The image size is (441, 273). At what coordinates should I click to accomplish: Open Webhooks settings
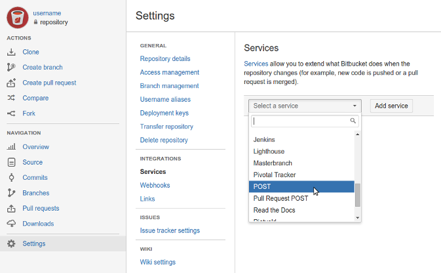coord(155,185)
